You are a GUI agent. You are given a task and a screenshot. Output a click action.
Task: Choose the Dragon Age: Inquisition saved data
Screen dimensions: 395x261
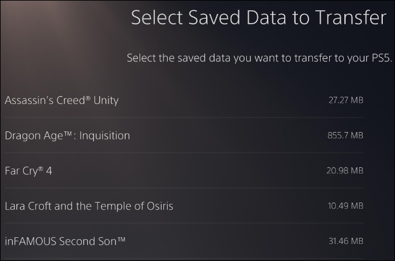[67, 136]
